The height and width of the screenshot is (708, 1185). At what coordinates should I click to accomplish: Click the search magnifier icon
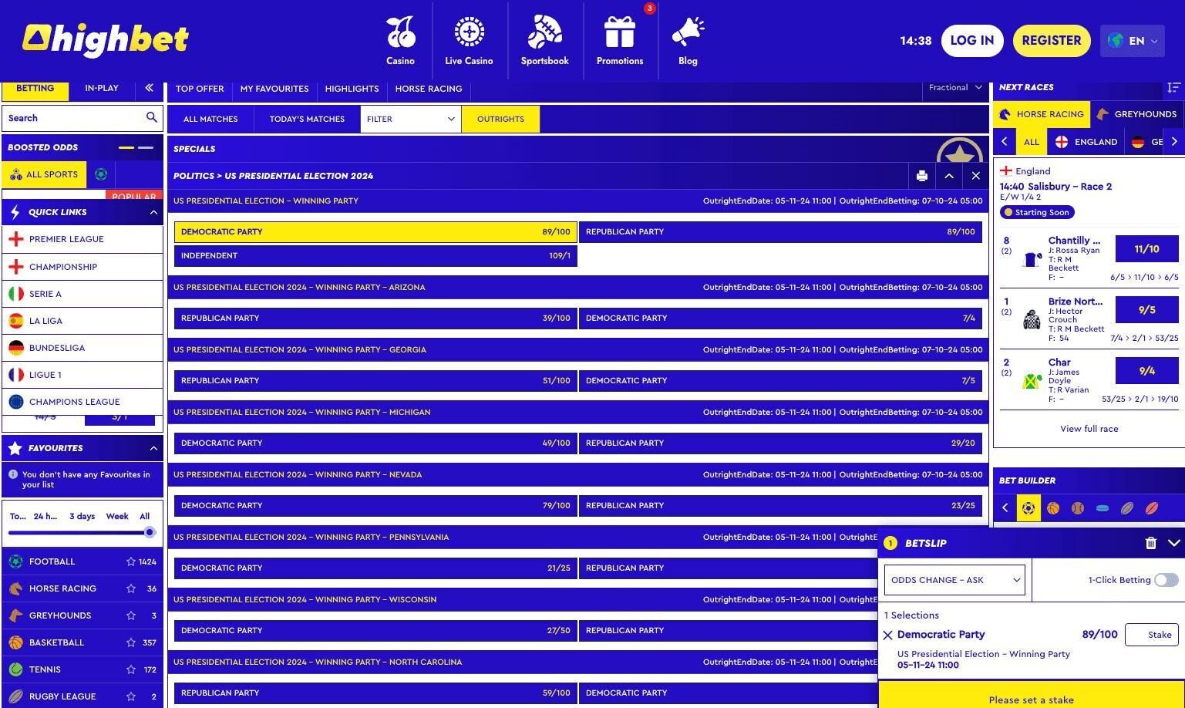pyautogui.click(x=152, y=117)
